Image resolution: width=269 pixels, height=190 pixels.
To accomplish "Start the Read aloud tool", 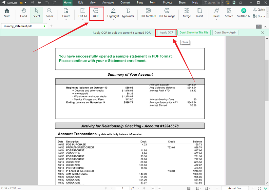I will 216,13.
